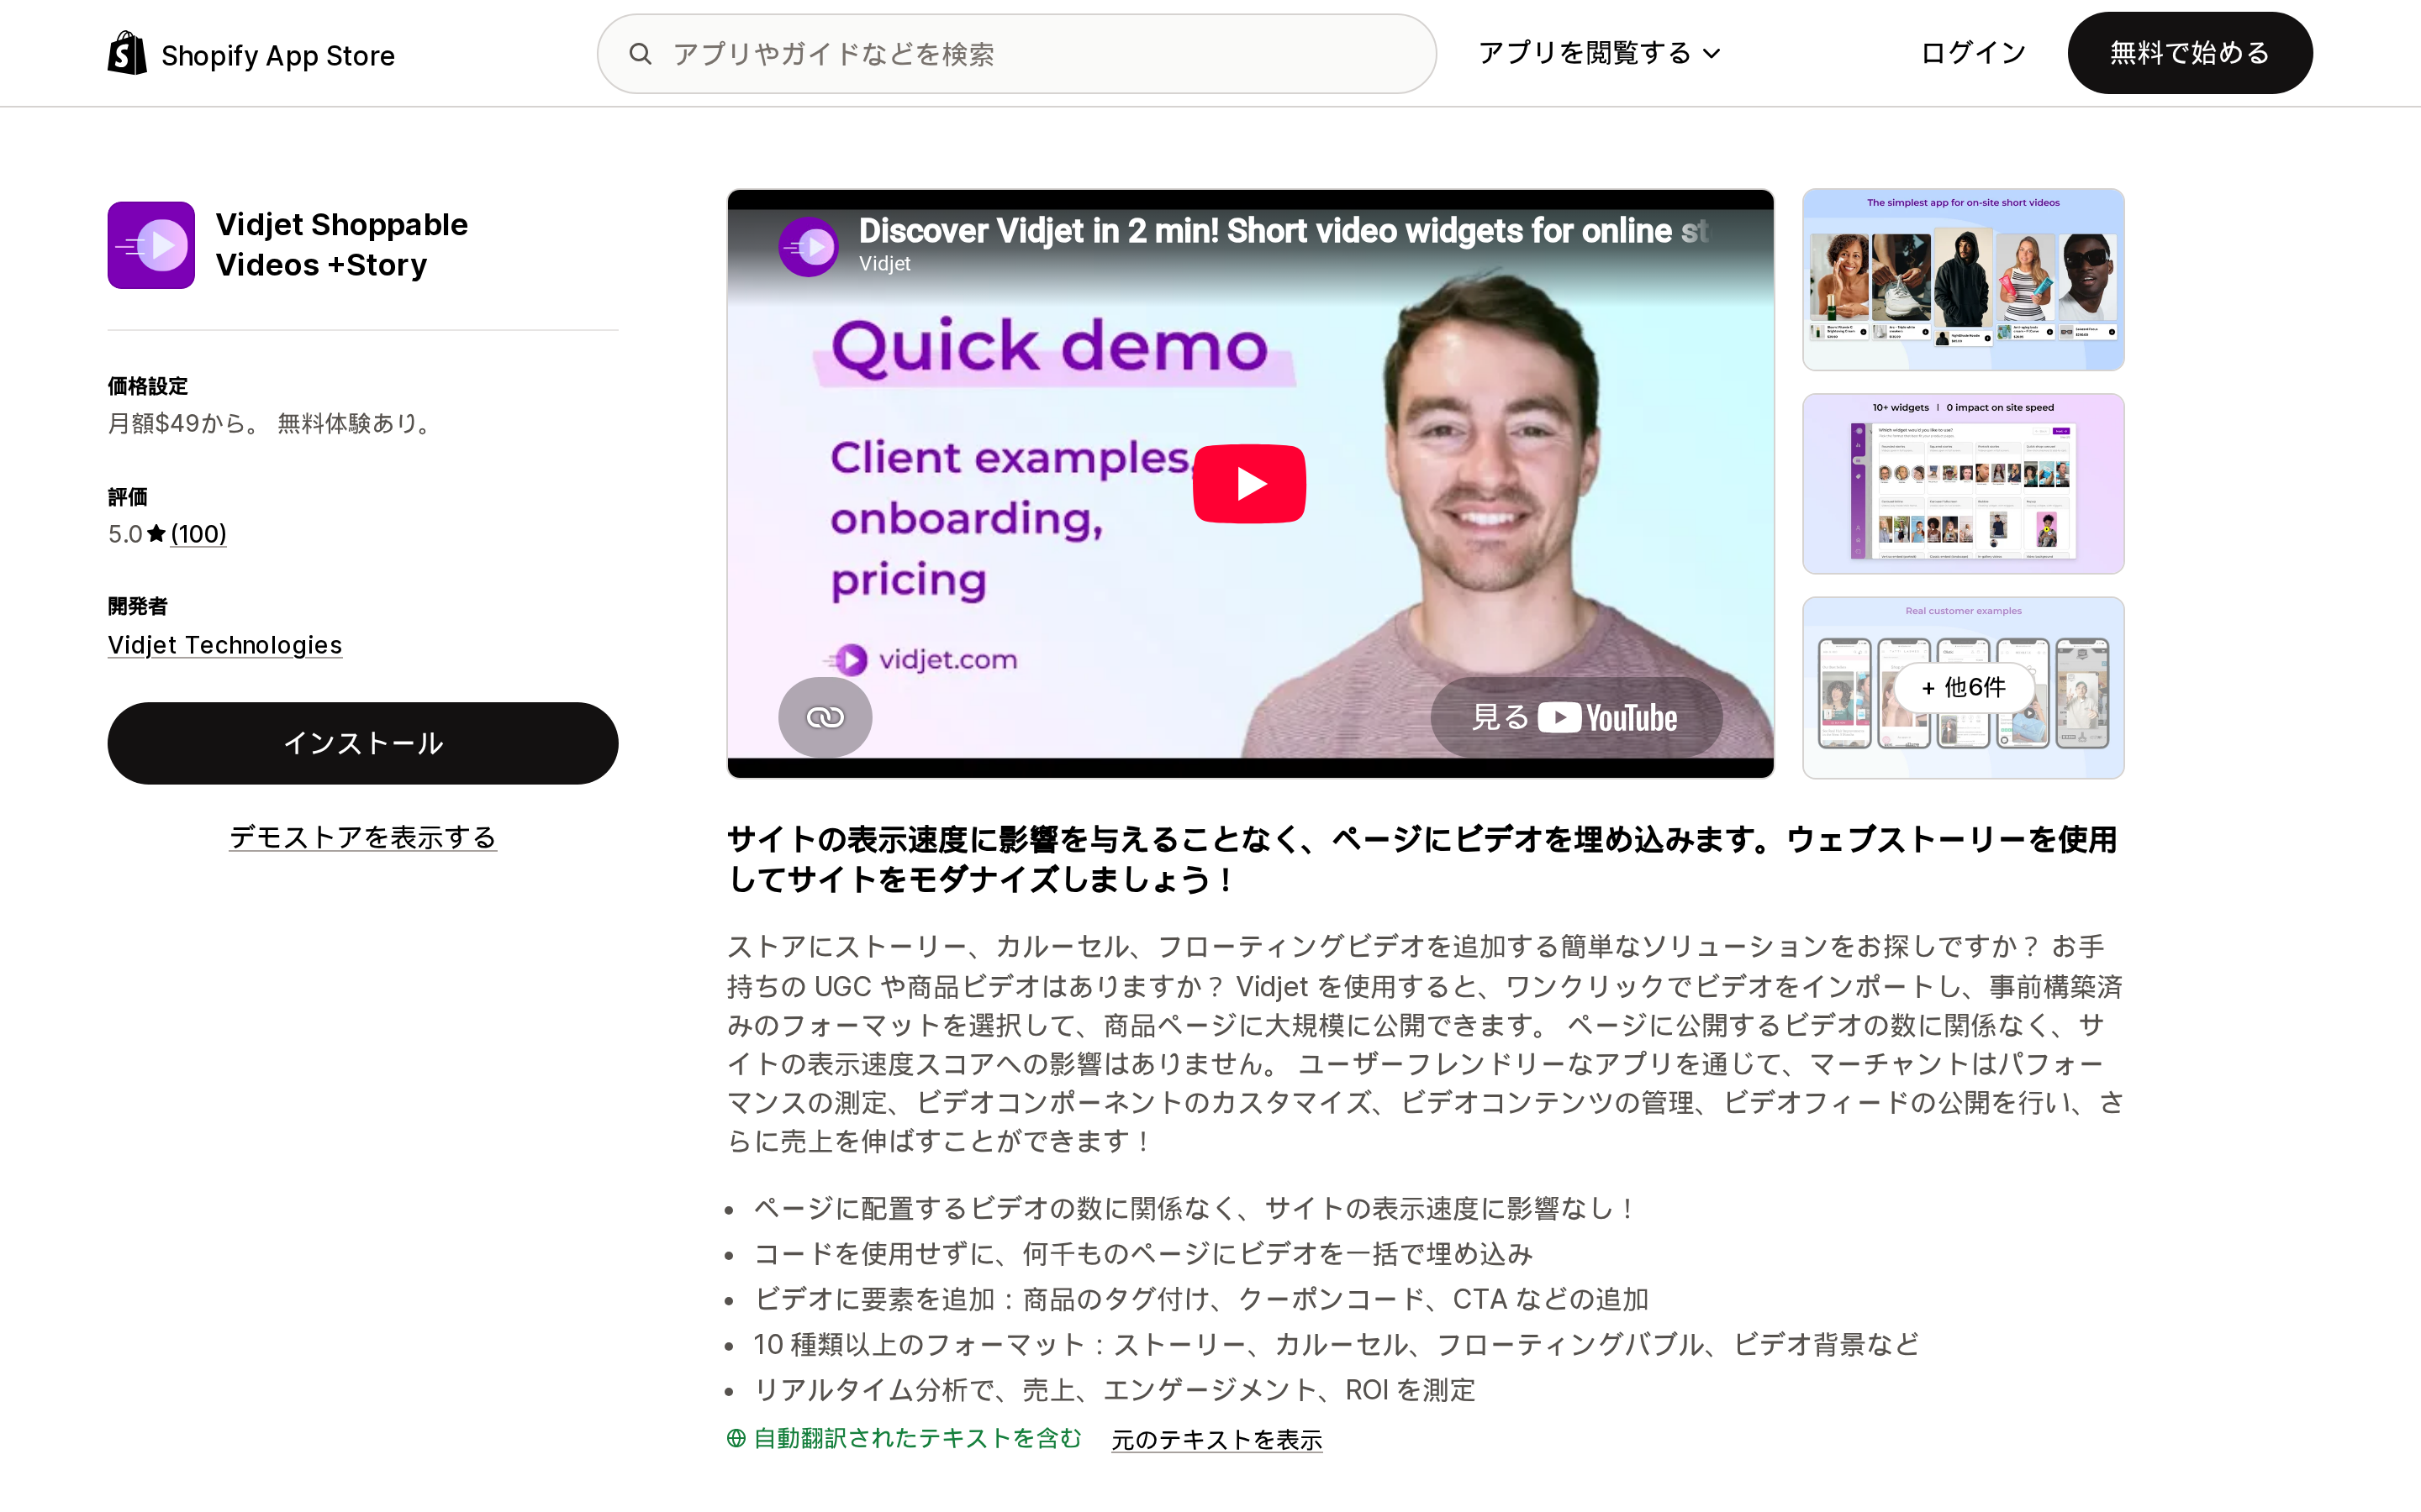Image resolution: width=2421 pixels, height=1512 pixels.
Task: Click the + 他6件 more images button
Action: click(1963, 687)
